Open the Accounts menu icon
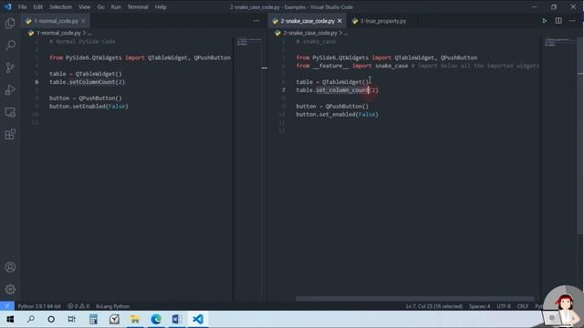The width and height of the screenshot is (584, 328). click(10, 267)
